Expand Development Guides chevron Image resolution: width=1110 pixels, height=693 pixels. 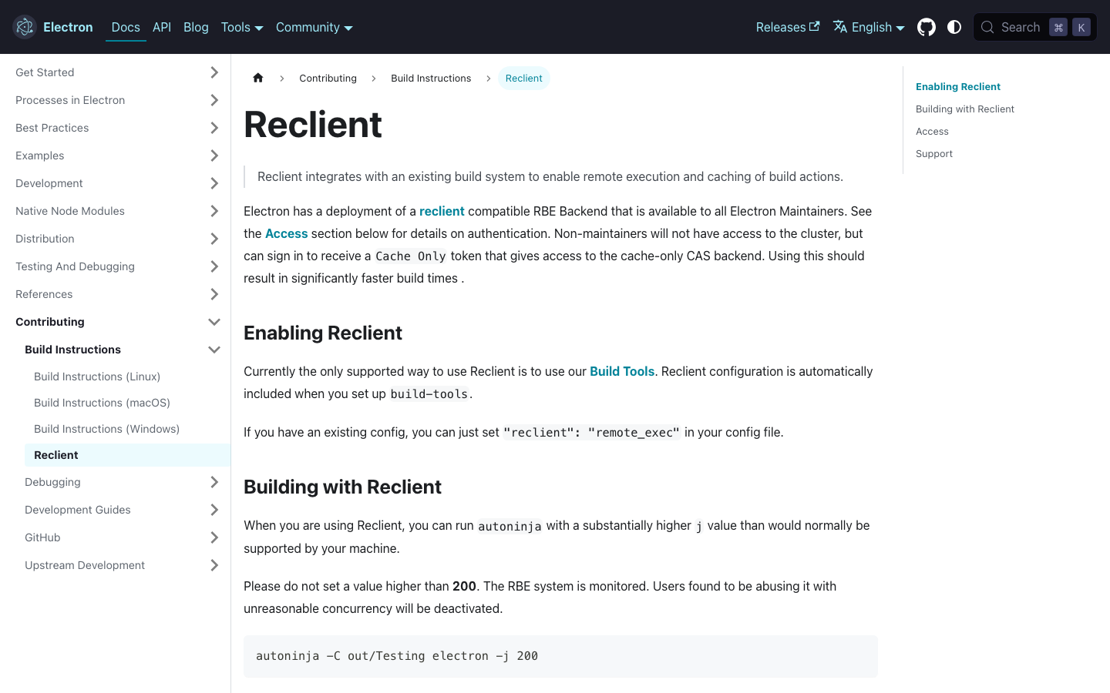[x=214, y=510]
